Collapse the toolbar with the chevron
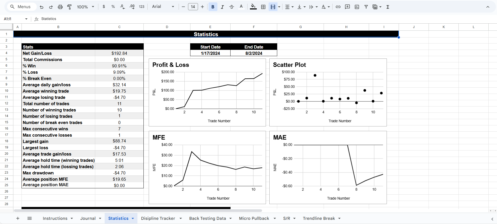497x224 pixels. click(488, 7)
